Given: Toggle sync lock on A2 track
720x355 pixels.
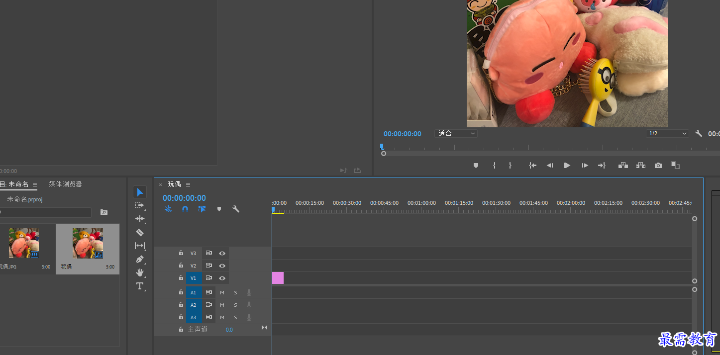Looking at the screenshot, I should pyautogui.click(x=209, y=305).
